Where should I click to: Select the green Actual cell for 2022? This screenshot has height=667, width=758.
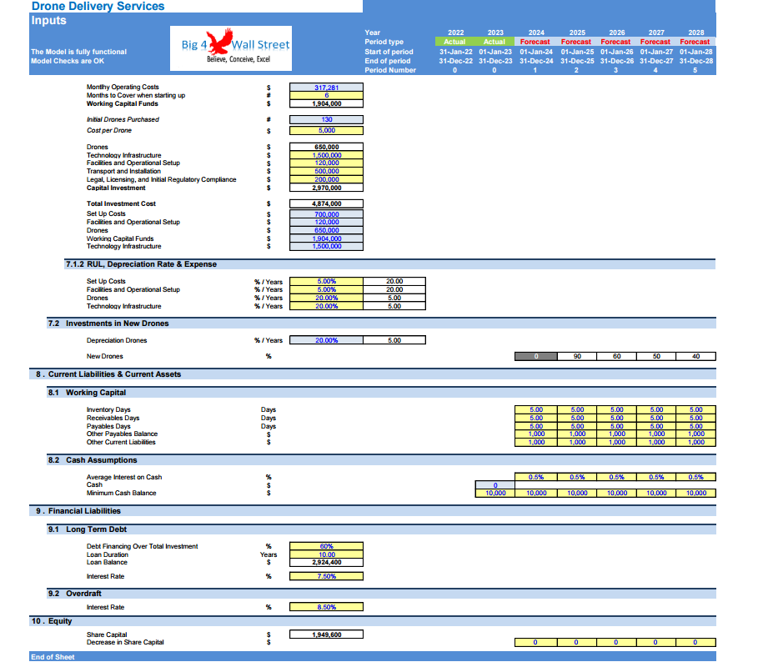[454, 42]
